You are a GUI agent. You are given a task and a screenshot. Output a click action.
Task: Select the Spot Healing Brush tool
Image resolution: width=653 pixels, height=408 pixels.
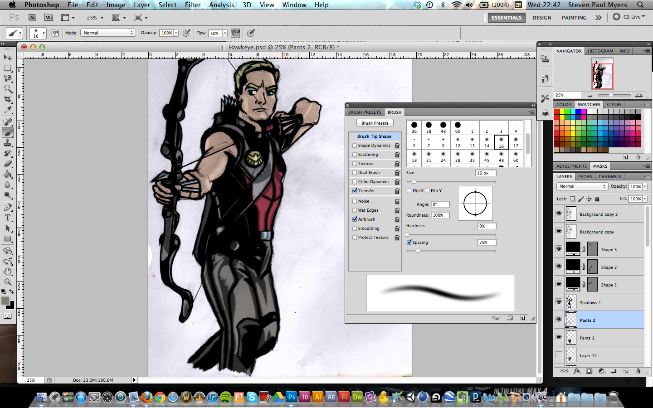pos(8,122)
